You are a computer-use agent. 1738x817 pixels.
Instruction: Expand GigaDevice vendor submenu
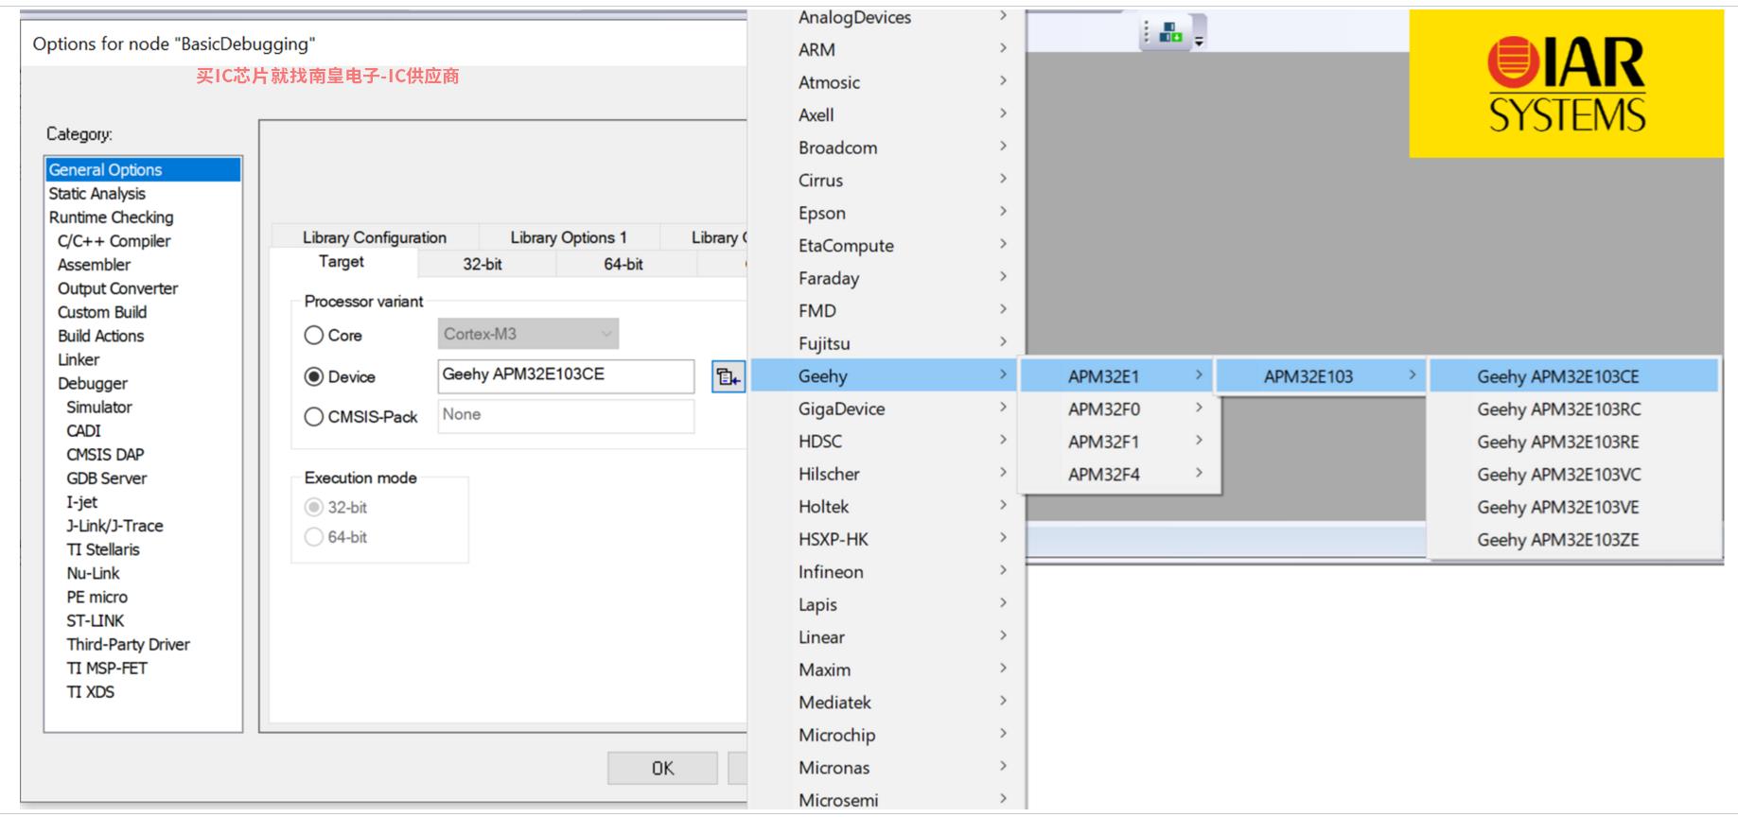pos(886,408)
